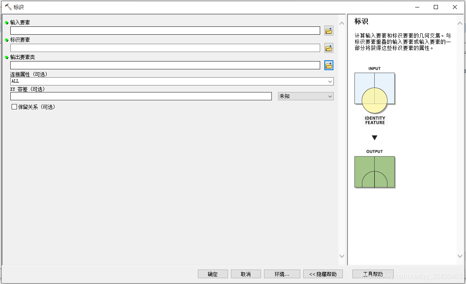Click the dialog scrollbar down arrow

pyautogui.click(x=342, y=256)
